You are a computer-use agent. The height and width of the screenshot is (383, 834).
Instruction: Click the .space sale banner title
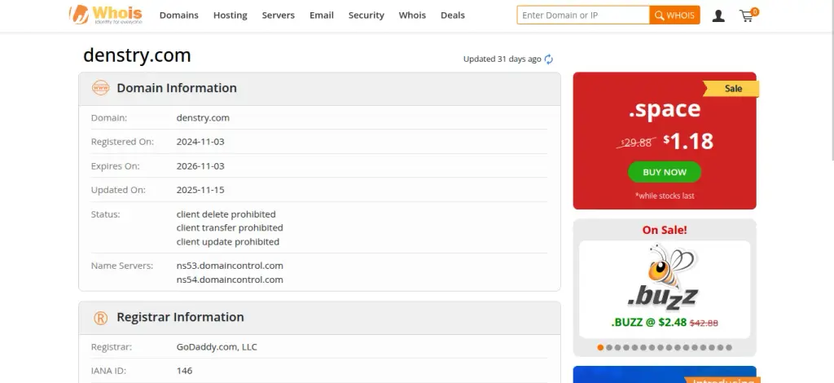point(665,109)
